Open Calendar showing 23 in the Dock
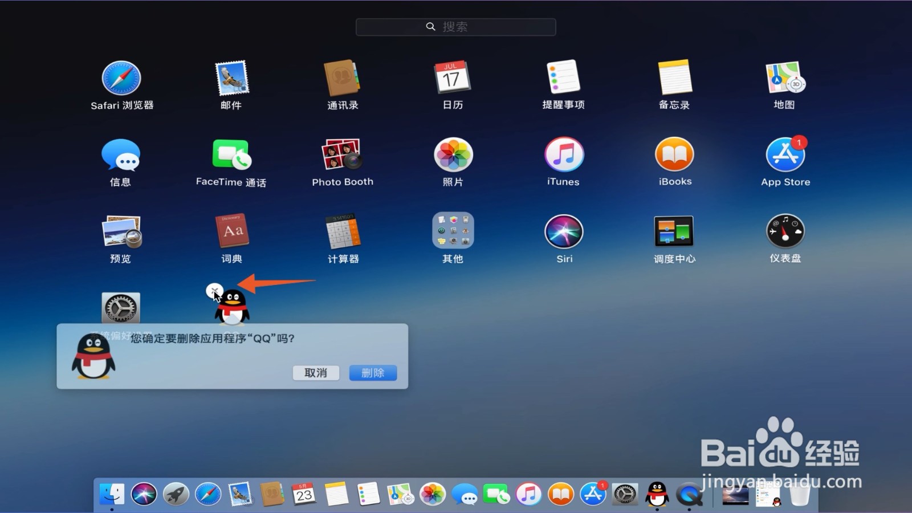912x513 pixels. (x=304, y=494)
